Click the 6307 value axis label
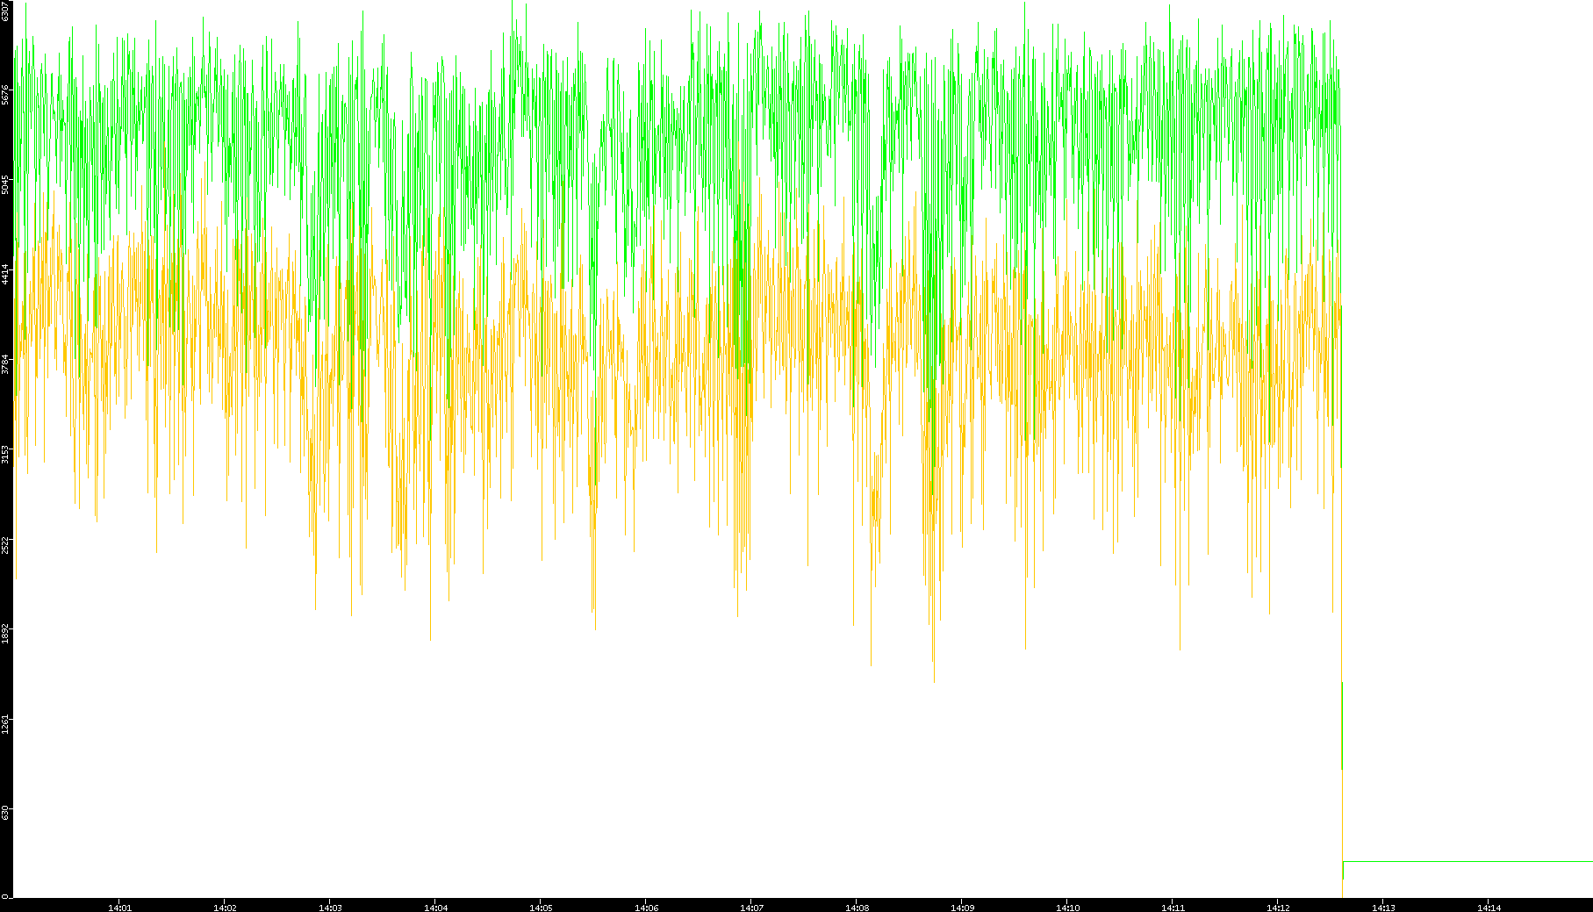Screen dimensions: 1593x912 point(5,11)
